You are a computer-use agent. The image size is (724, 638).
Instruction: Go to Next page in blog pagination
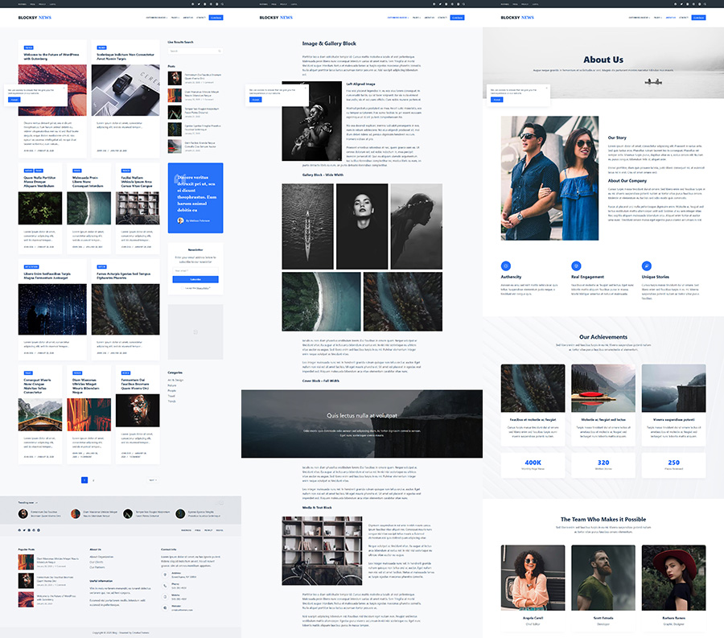tap(152, 480)
